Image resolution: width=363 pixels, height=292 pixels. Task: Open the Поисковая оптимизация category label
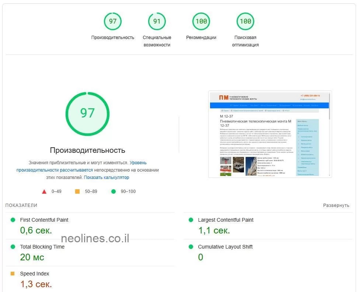(245, 41)
